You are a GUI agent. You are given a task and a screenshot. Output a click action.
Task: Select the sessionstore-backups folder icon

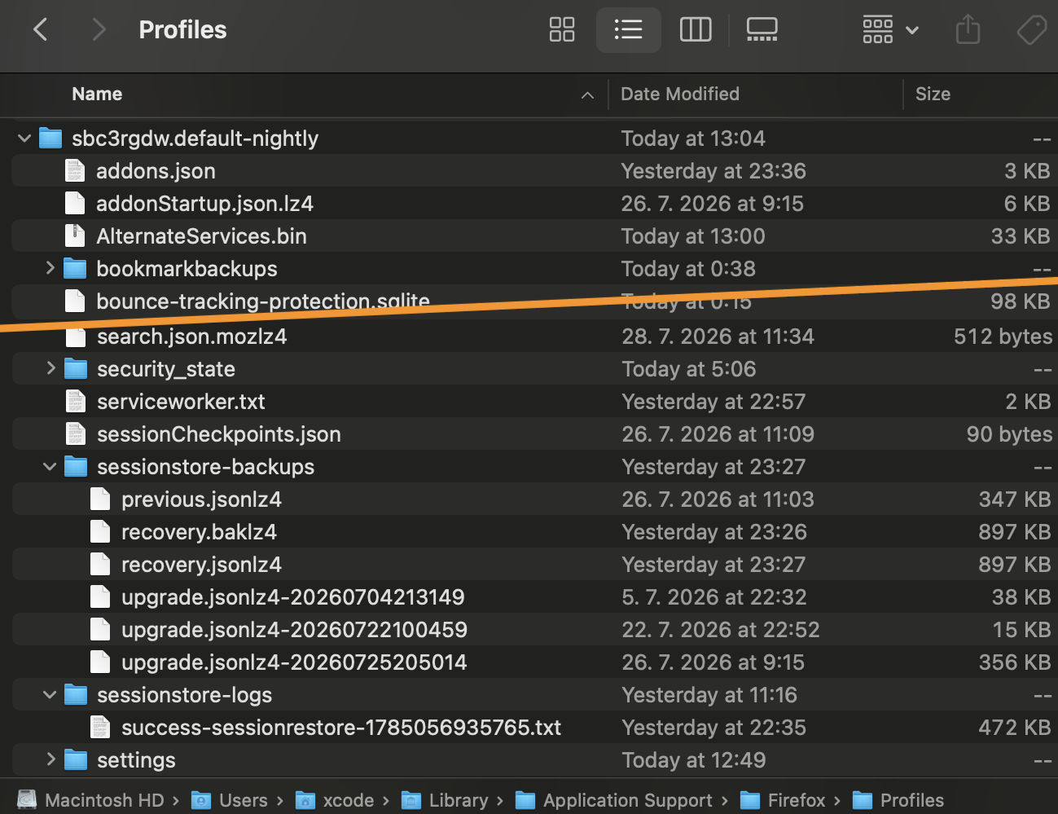tap(76, 466)
